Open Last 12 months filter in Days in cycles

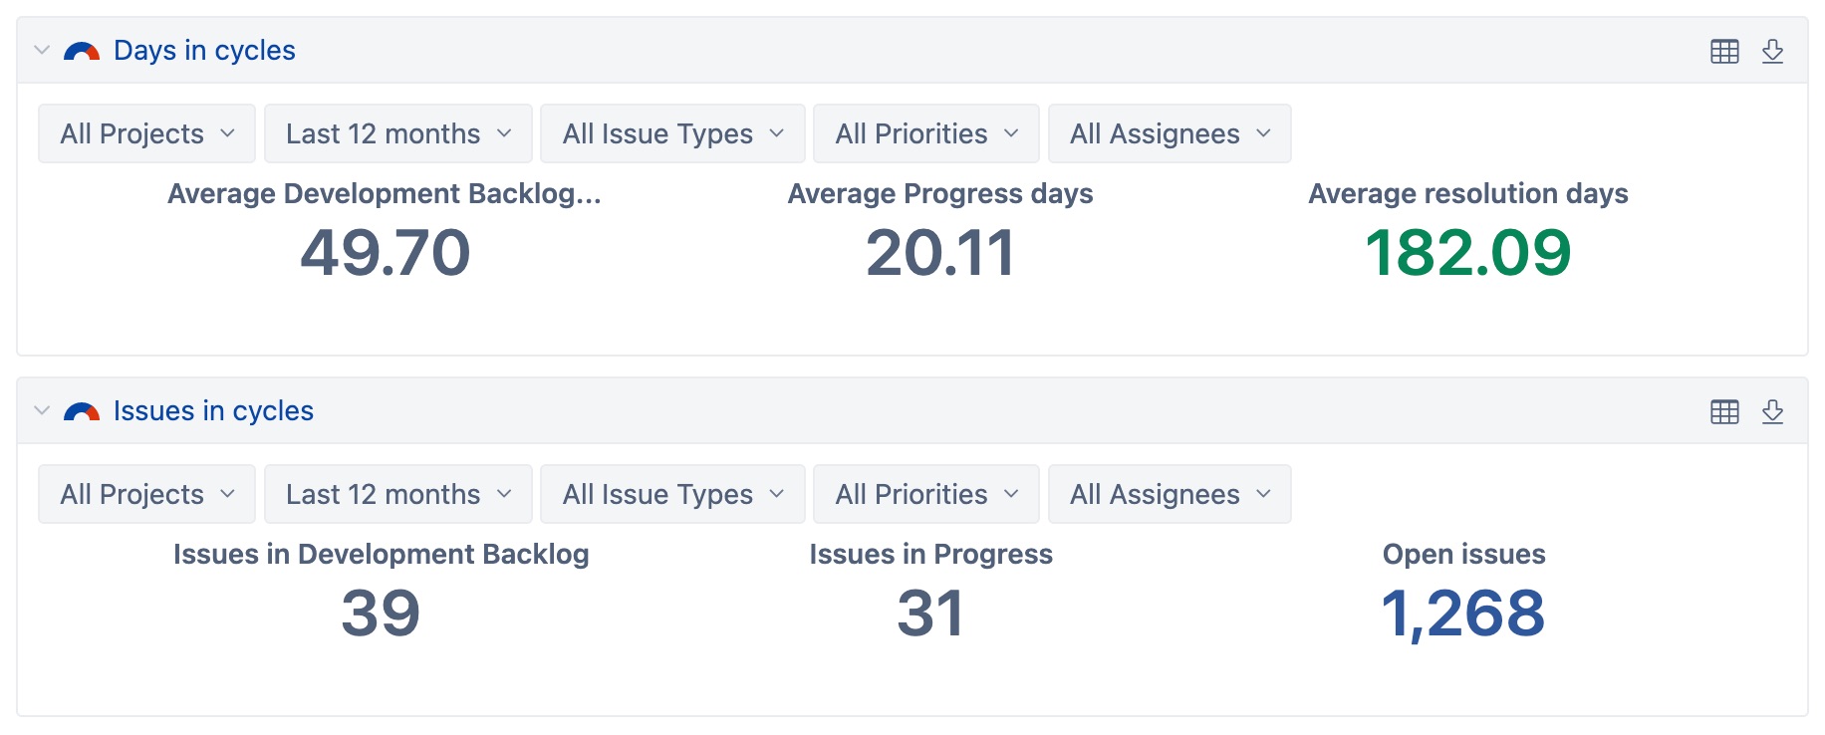point(398,133)
